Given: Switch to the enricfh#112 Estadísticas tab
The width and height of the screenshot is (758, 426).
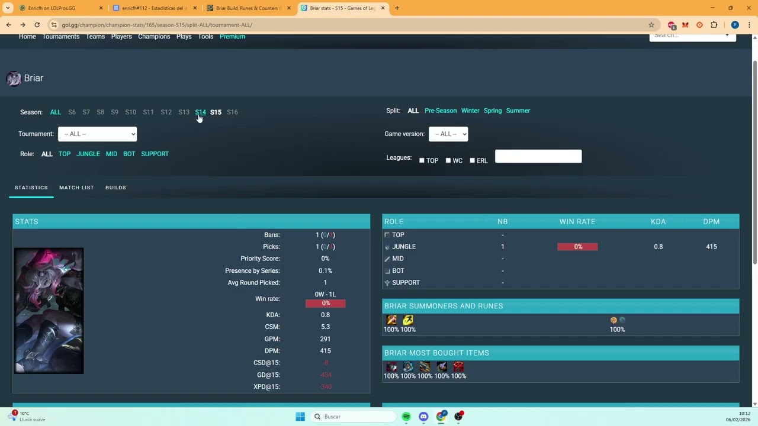Looking at the screenshot, I should (x=154, y=8).
